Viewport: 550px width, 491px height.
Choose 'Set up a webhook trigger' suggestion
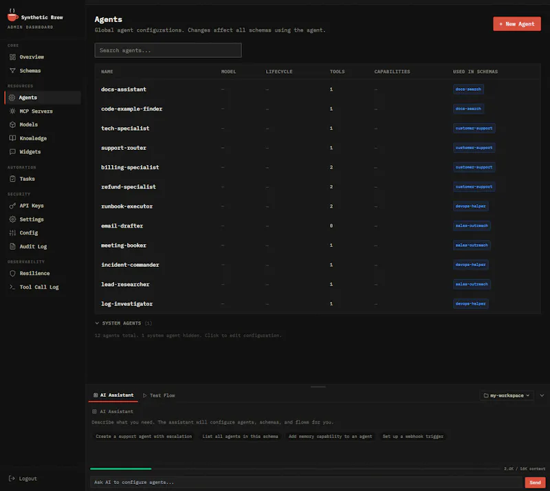[x=413, y=437]
